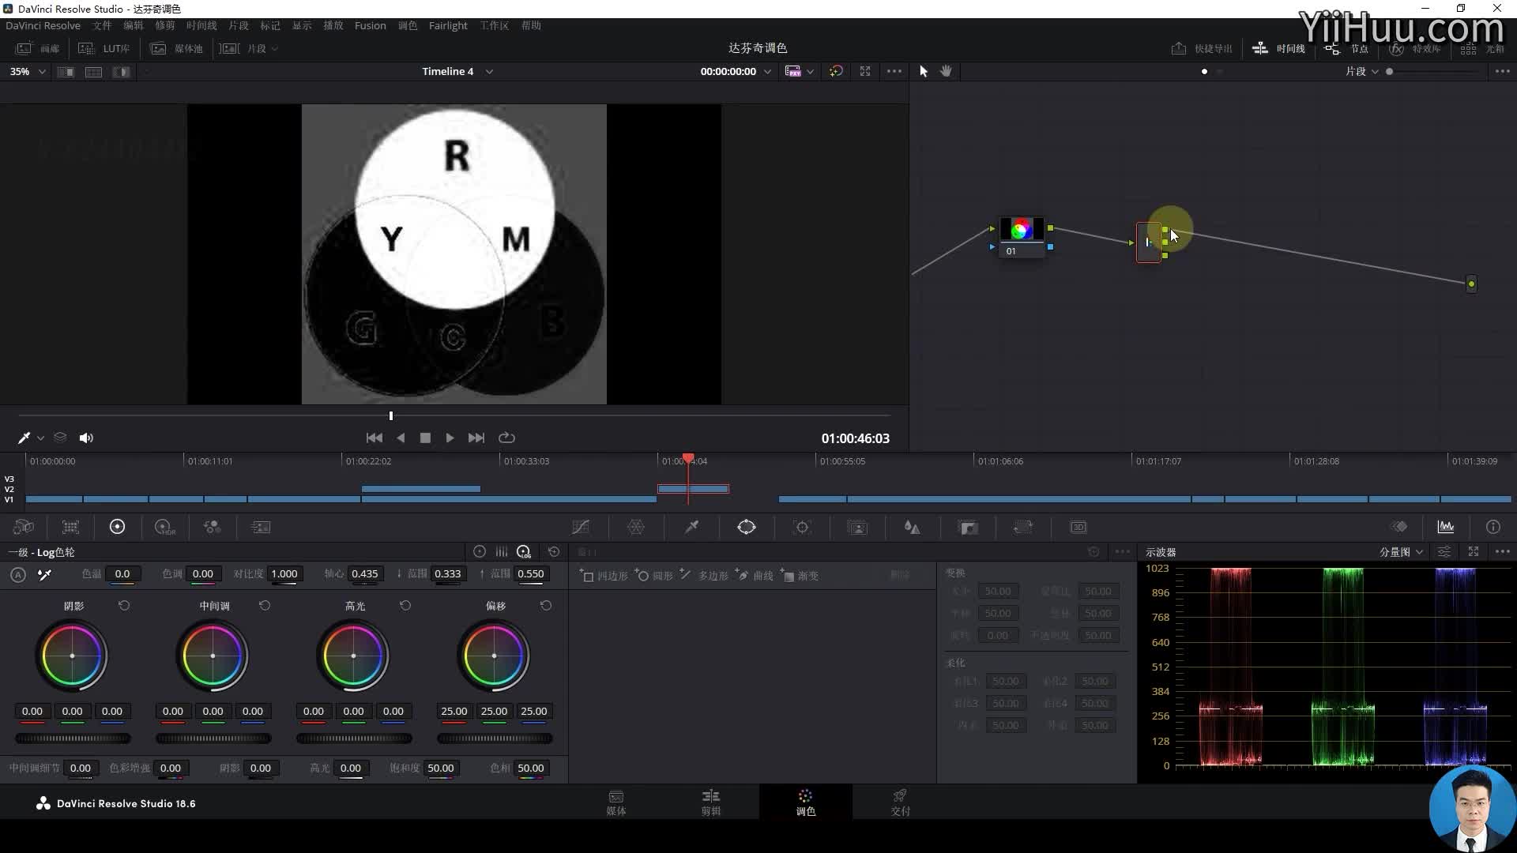Toggle loop playback
Screen dimensions: 1517x853
[507, 438]
